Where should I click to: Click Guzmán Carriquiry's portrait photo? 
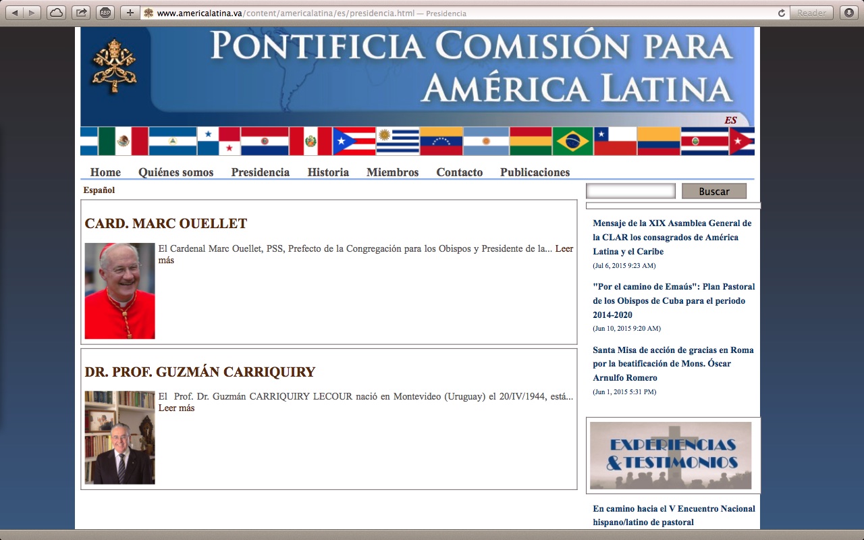coord(119,437)
